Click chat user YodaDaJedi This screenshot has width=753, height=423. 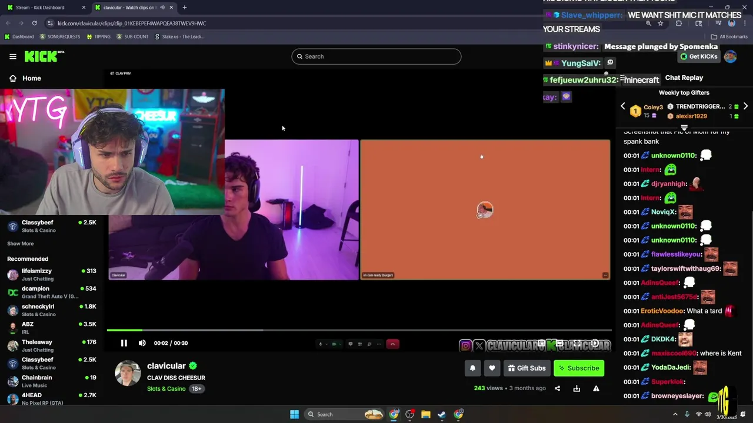[671, 368]
